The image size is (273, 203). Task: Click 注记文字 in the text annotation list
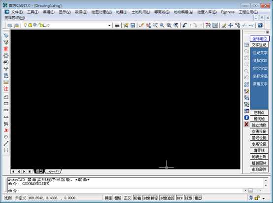point(260,53)
